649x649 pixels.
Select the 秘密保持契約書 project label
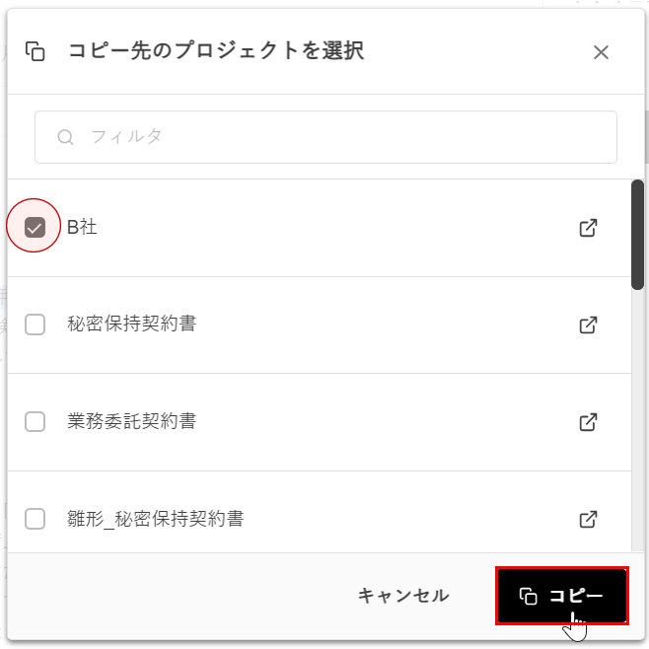[131, 324]
